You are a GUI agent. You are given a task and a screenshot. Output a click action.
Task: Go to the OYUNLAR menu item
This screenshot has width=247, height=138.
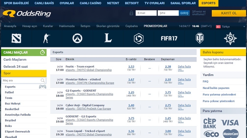[67, 3]
